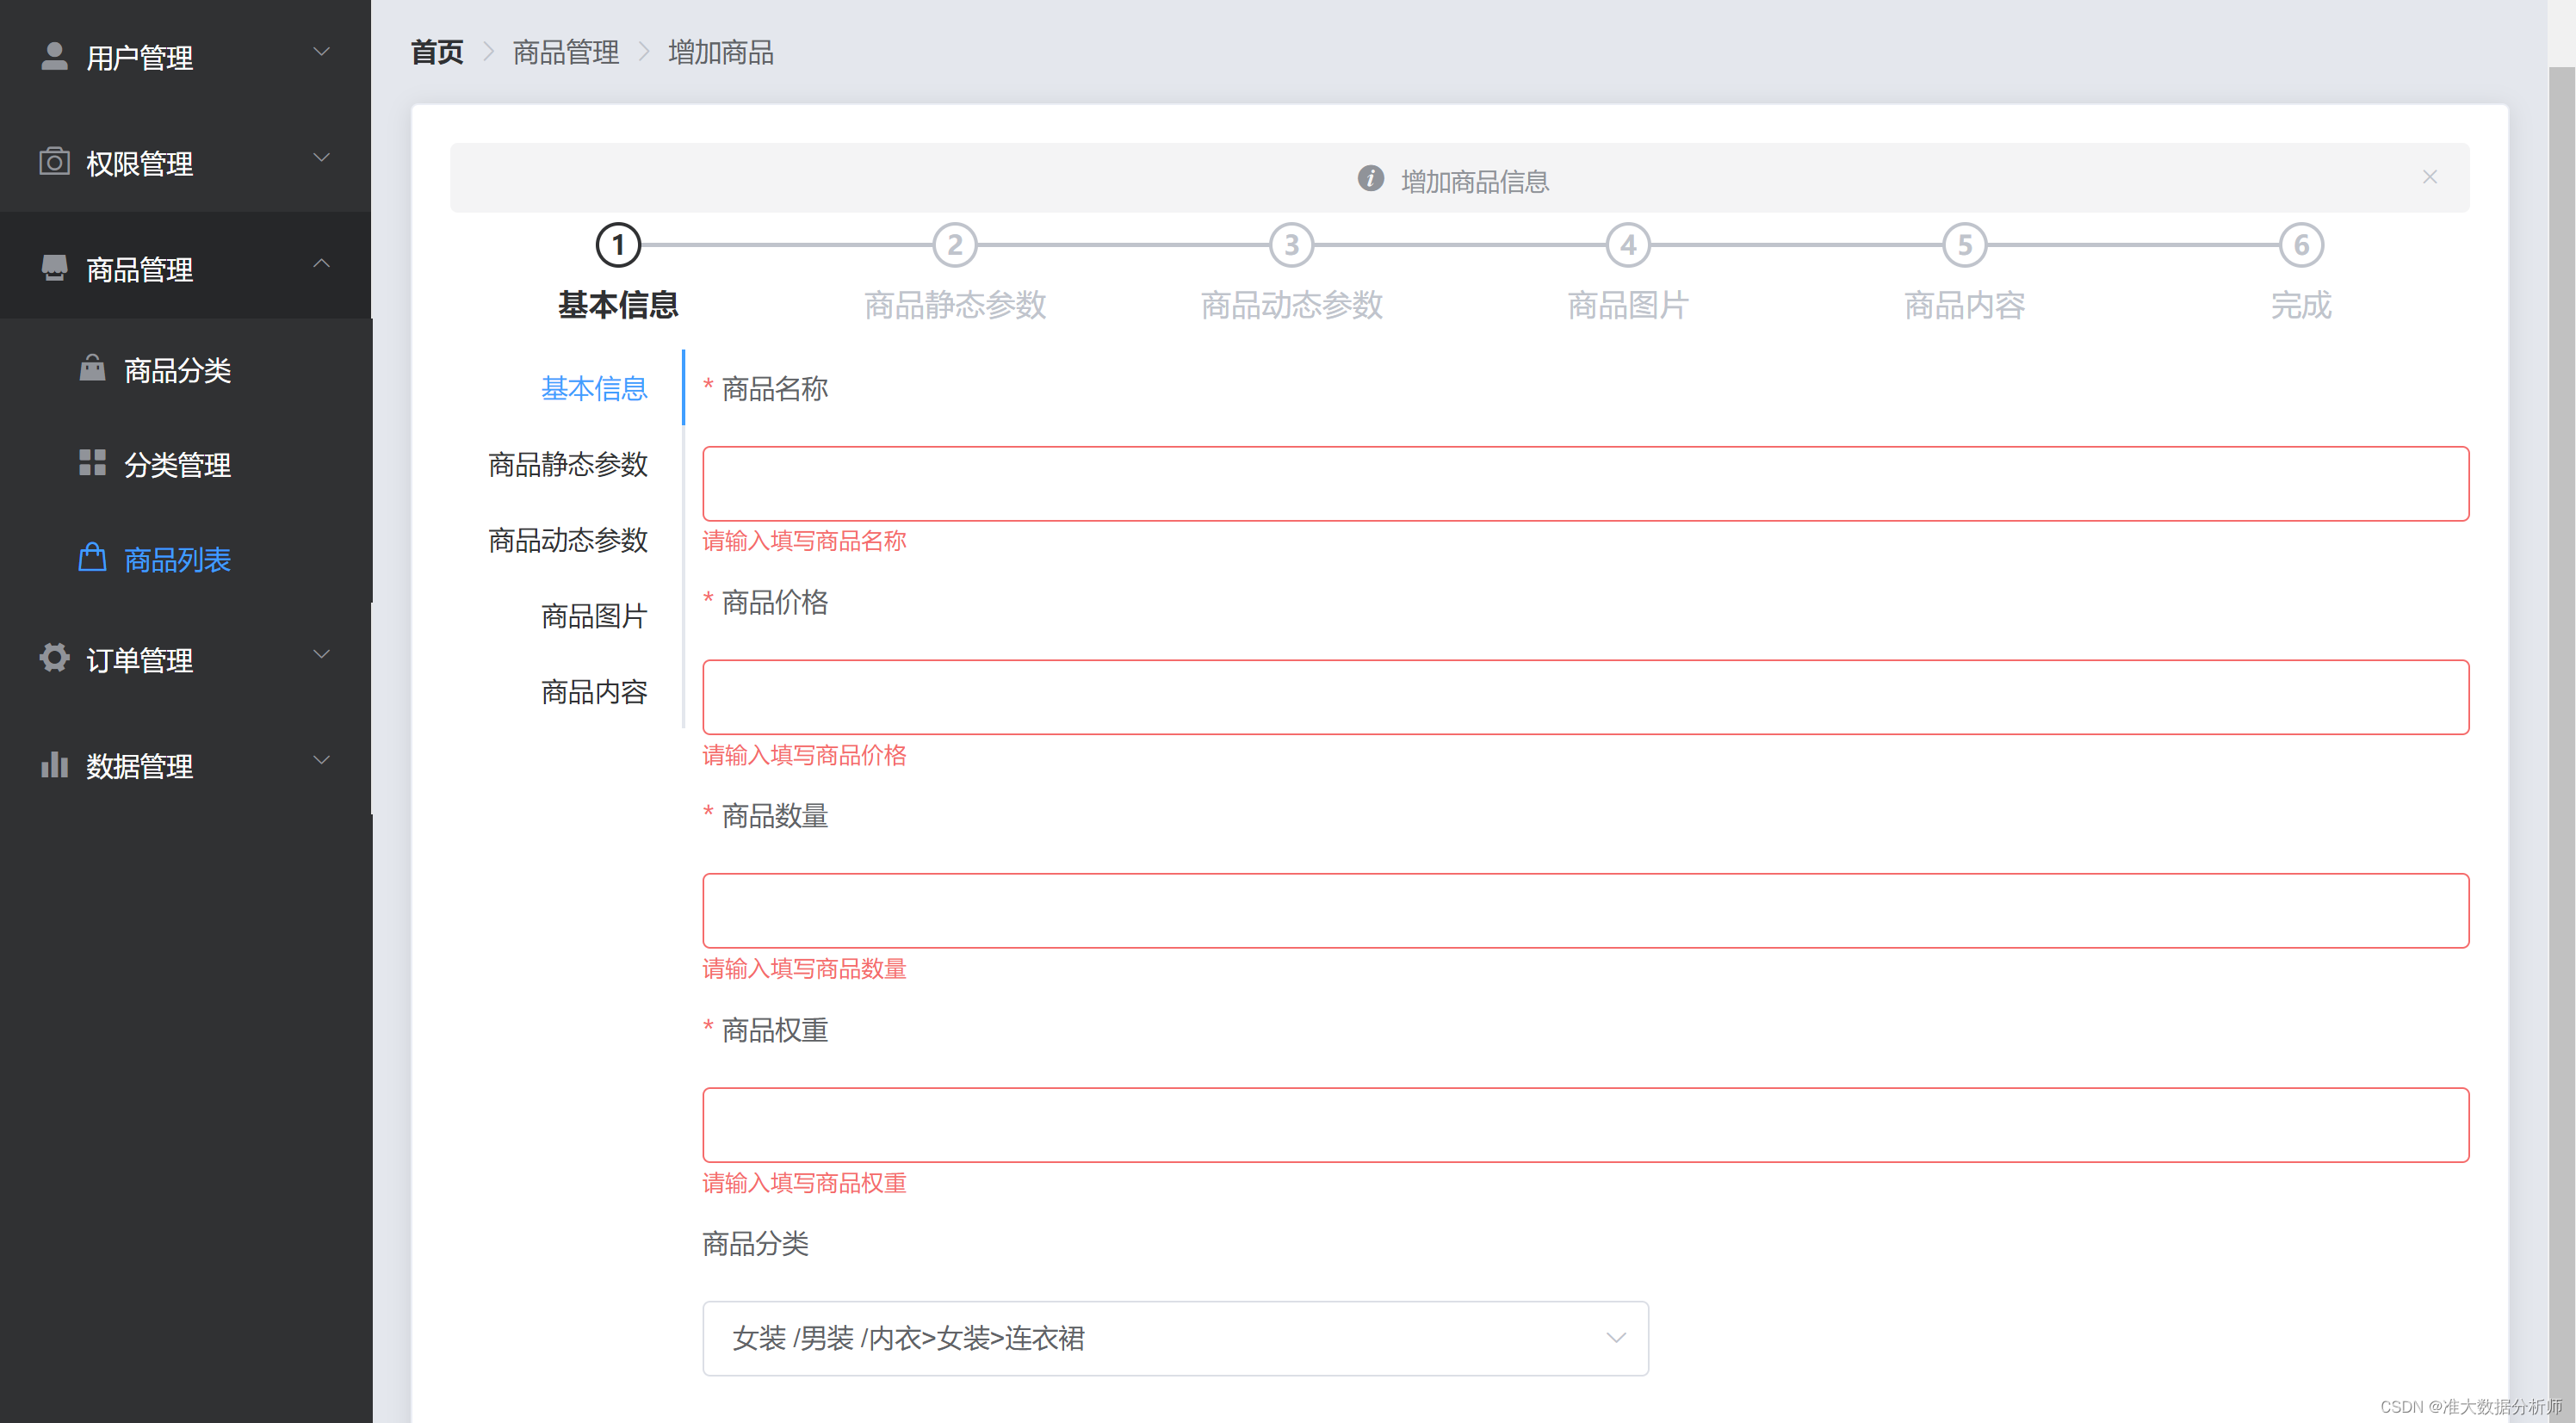
Task: Click the 商品动态参数 step title
Action: (1291, 304)
